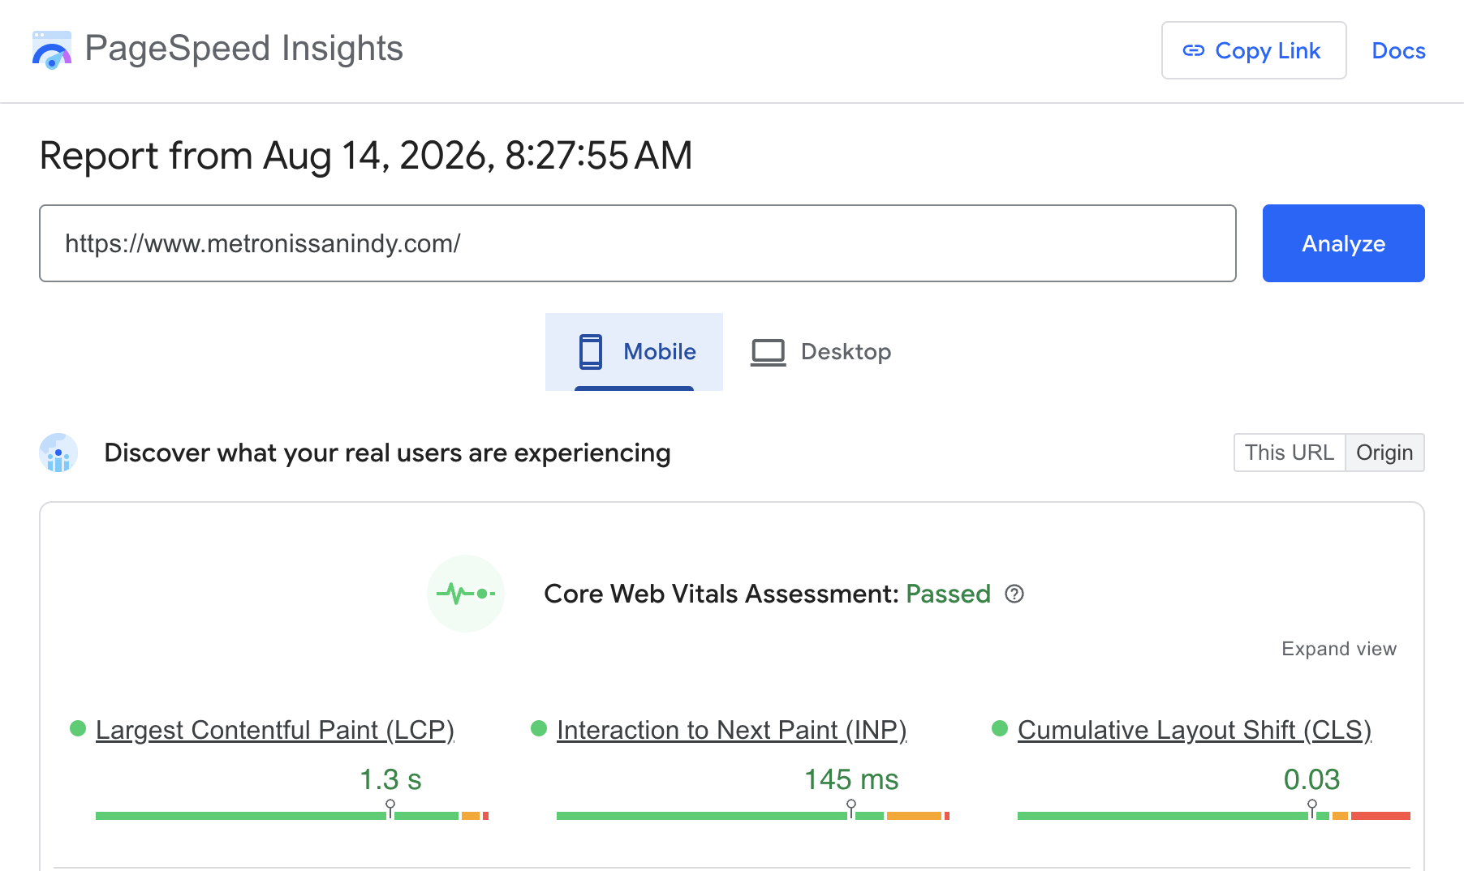The image size is (1464, 871).
Task: Click the 145 ms INP value
Action: point(851,779)
